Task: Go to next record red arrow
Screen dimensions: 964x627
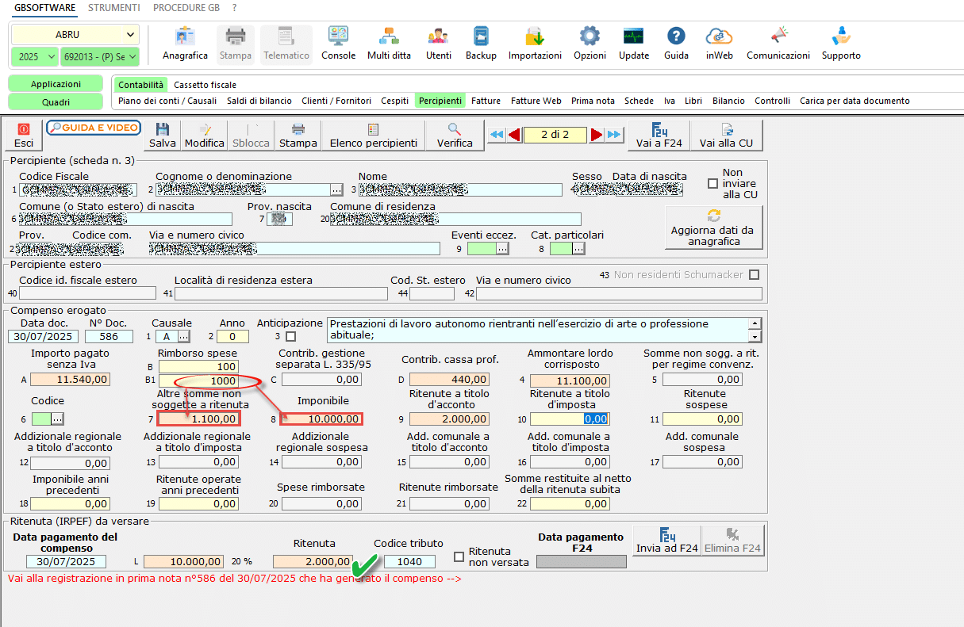Action: point(597,135)
